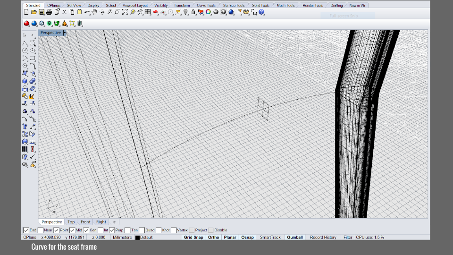
Task: Click the Open file folder icon
Action: 34,12
